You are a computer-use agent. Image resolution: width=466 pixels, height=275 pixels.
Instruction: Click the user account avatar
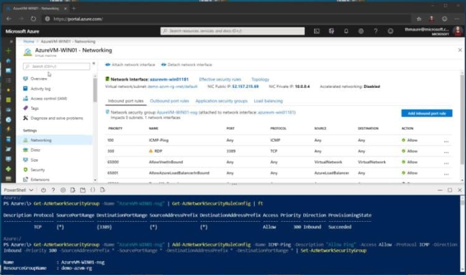(458, 31)
